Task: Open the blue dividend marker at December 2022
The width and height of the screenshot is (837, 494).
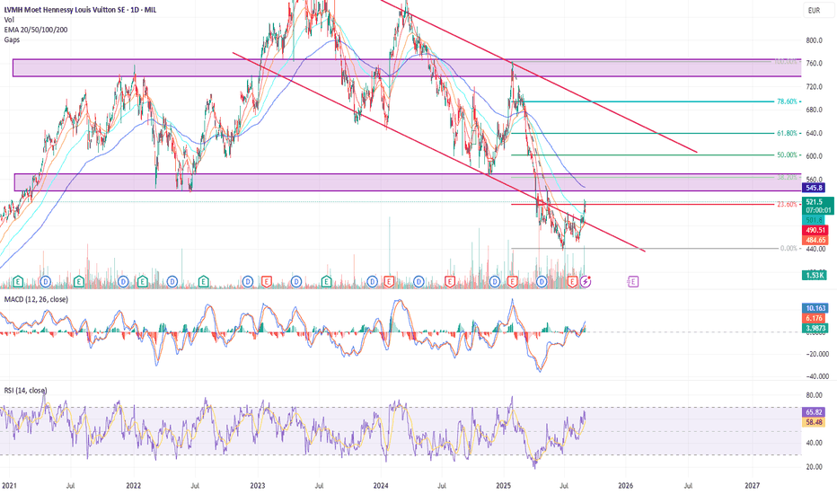Action: coord(248,281)
